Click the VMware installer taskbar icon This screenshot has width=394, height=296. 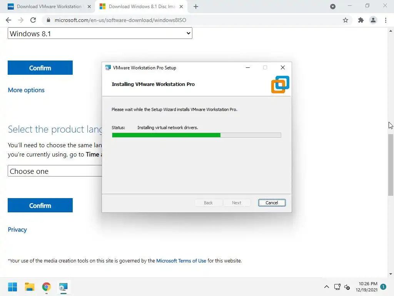63,287
